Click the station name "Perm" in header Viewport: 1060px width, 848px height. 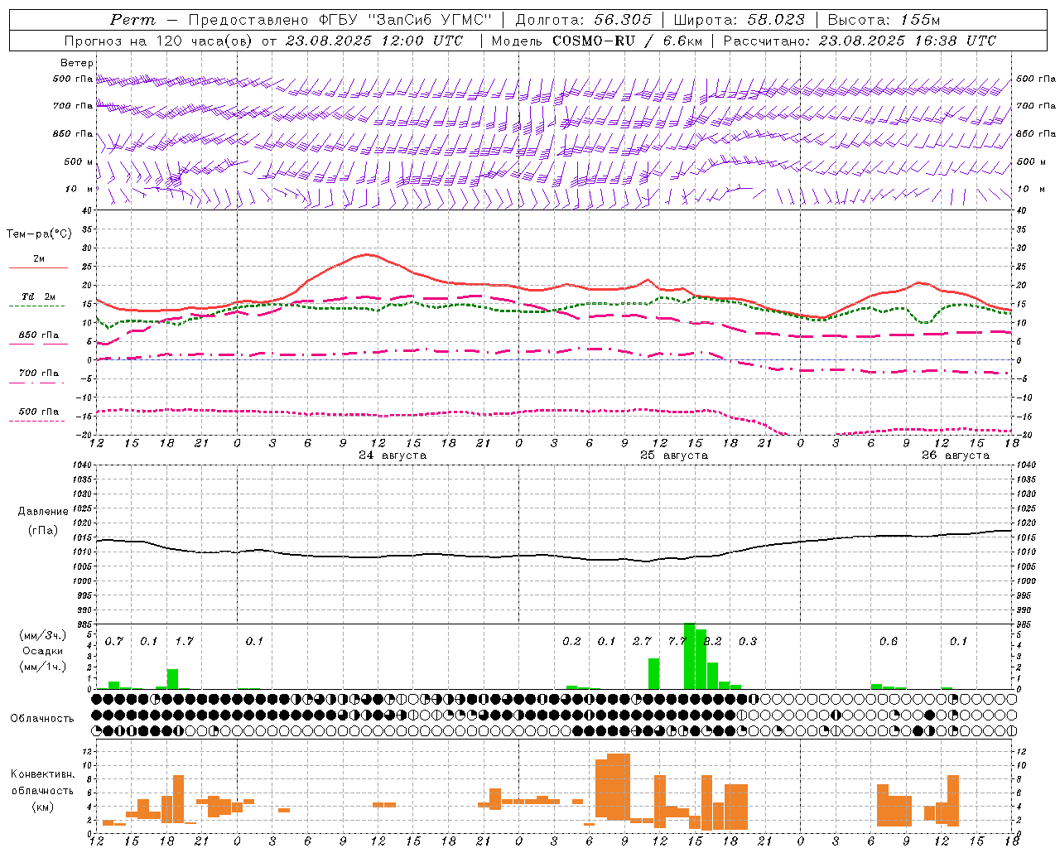pyautogui.click(x=132, y=20)
